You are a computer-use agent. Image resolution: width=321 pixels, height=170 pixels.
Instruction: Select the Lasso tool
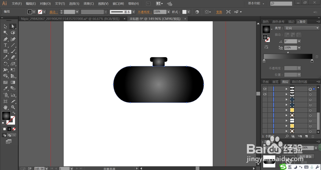click(13, 32)
